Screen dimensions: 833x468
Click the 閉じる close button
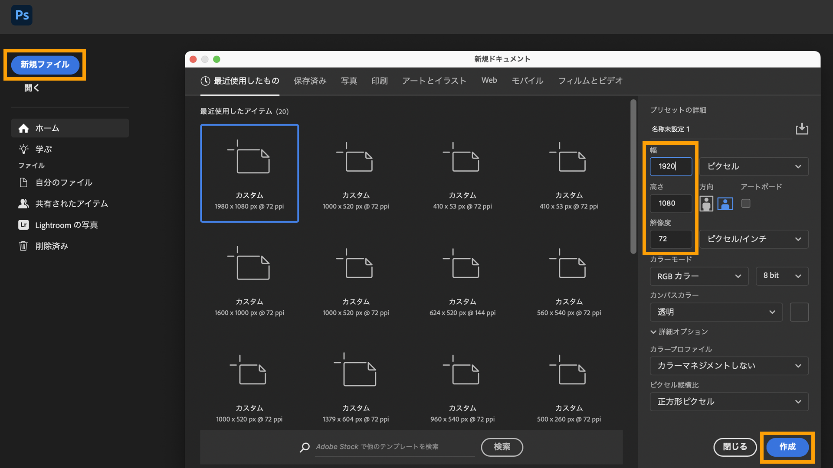735,447
